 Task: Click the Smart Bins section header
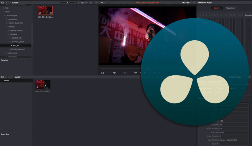pyautogui.click(x=5, y=134)
